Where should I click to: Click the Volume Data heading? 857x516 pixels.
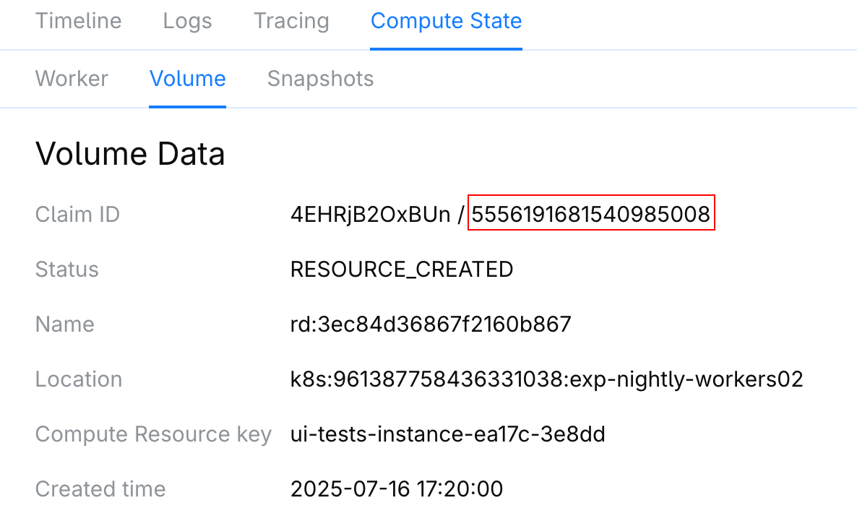pos(130,153)
